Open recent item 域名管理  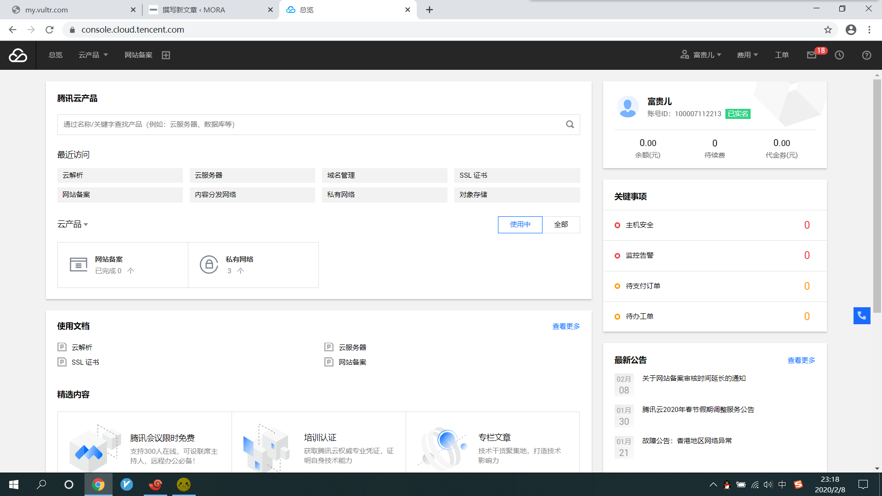coord(384,175)
